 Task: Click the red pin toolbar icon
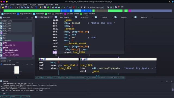tap(119, 7)
